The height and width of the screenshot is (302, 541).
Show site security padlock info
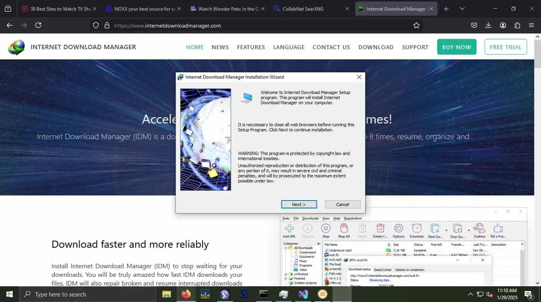[107, 25]
